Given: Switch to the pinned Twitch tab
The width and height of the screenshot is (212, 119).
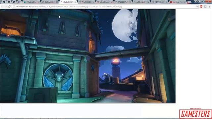Looking at the screenshot, I should pos(19,2).
